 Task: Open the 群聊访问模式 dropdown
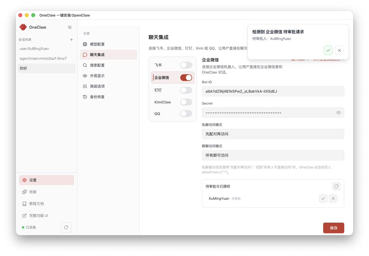click(x=273, y=155)
